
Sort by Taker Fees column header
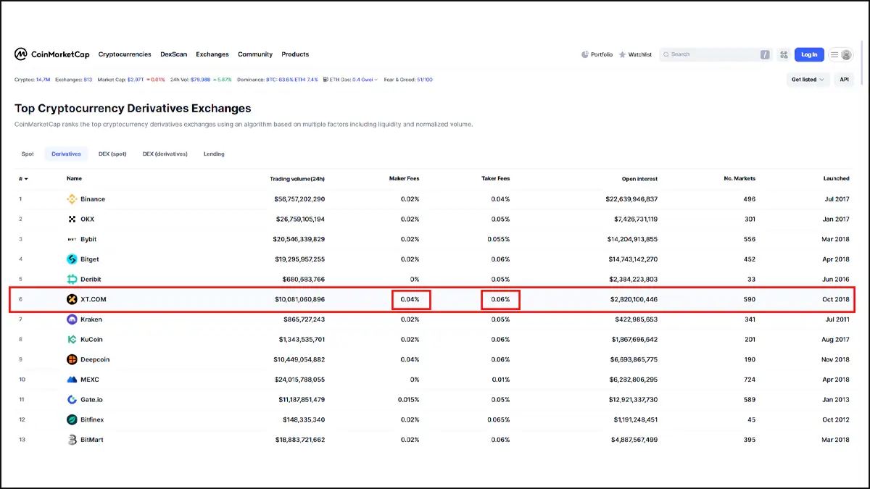pyautogui.click(x=495, y=178)
